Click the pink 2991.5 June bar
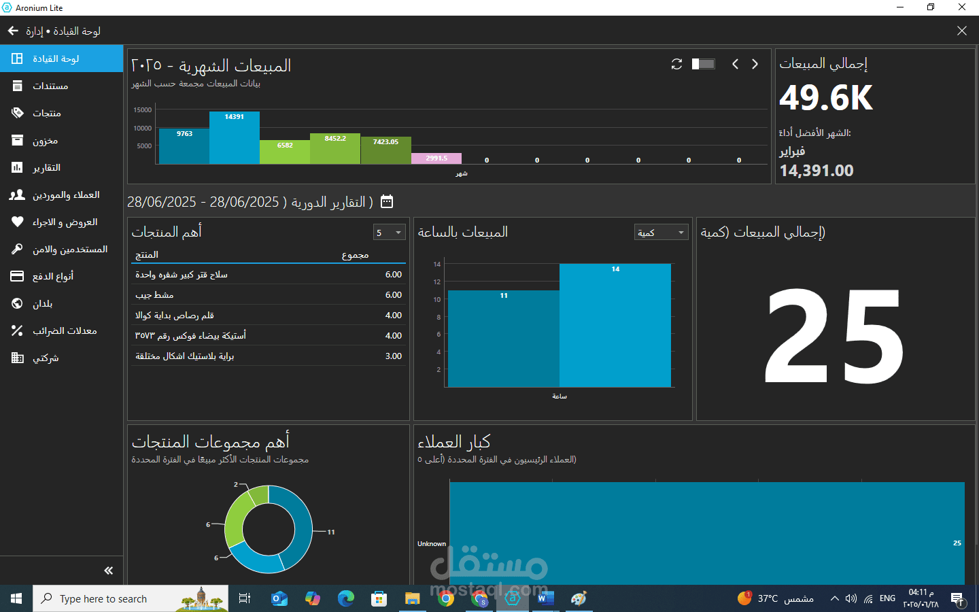The image size is (979, 612). 436,158
